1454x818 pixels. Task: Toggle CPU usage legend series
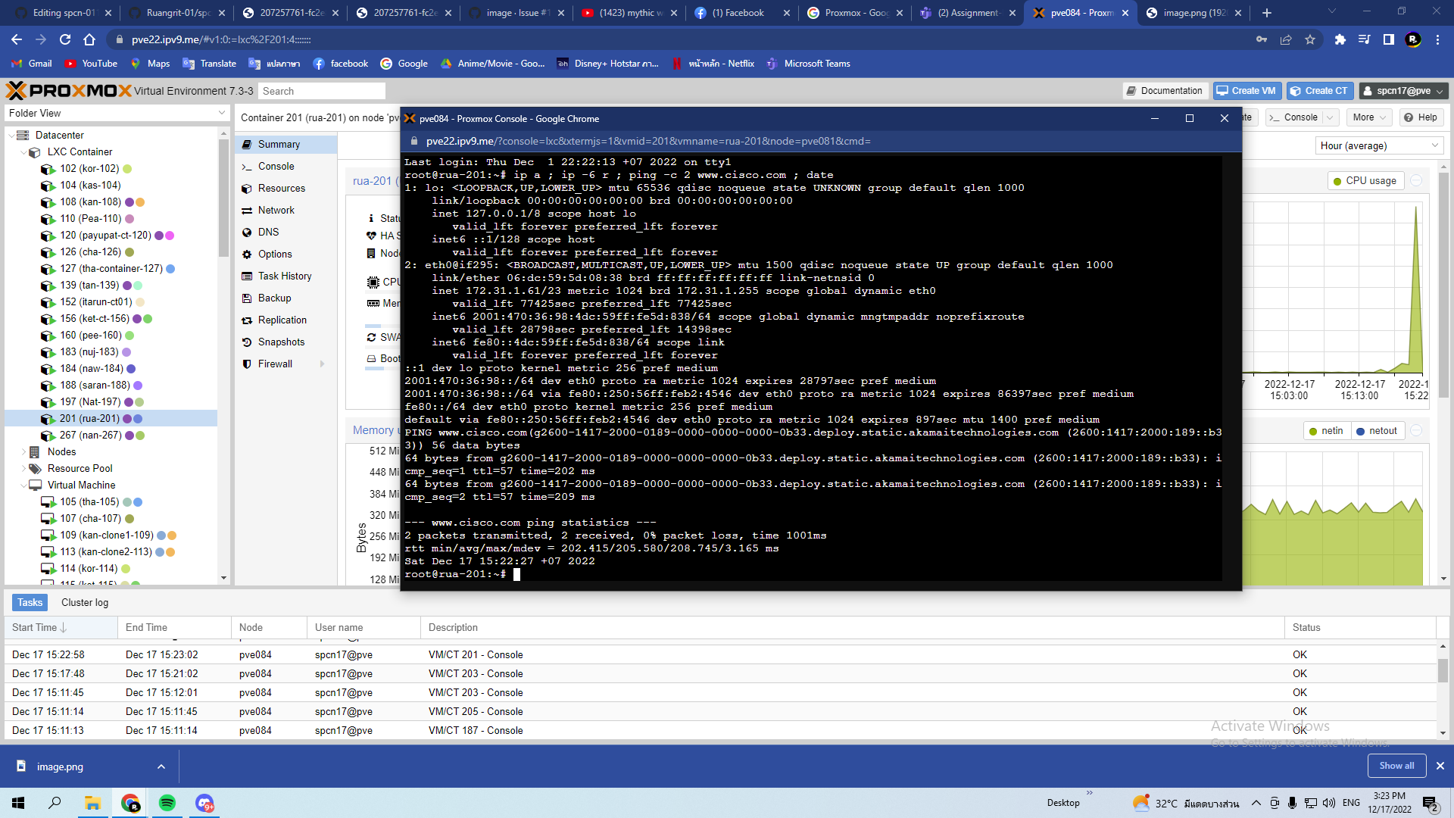click(x=1365, y=181)
